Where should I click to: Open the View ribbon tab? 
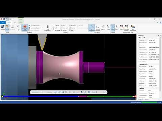point(15,23)
